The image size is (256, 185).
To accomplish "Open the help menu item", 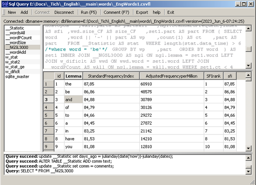I will (x=157, y=12).
